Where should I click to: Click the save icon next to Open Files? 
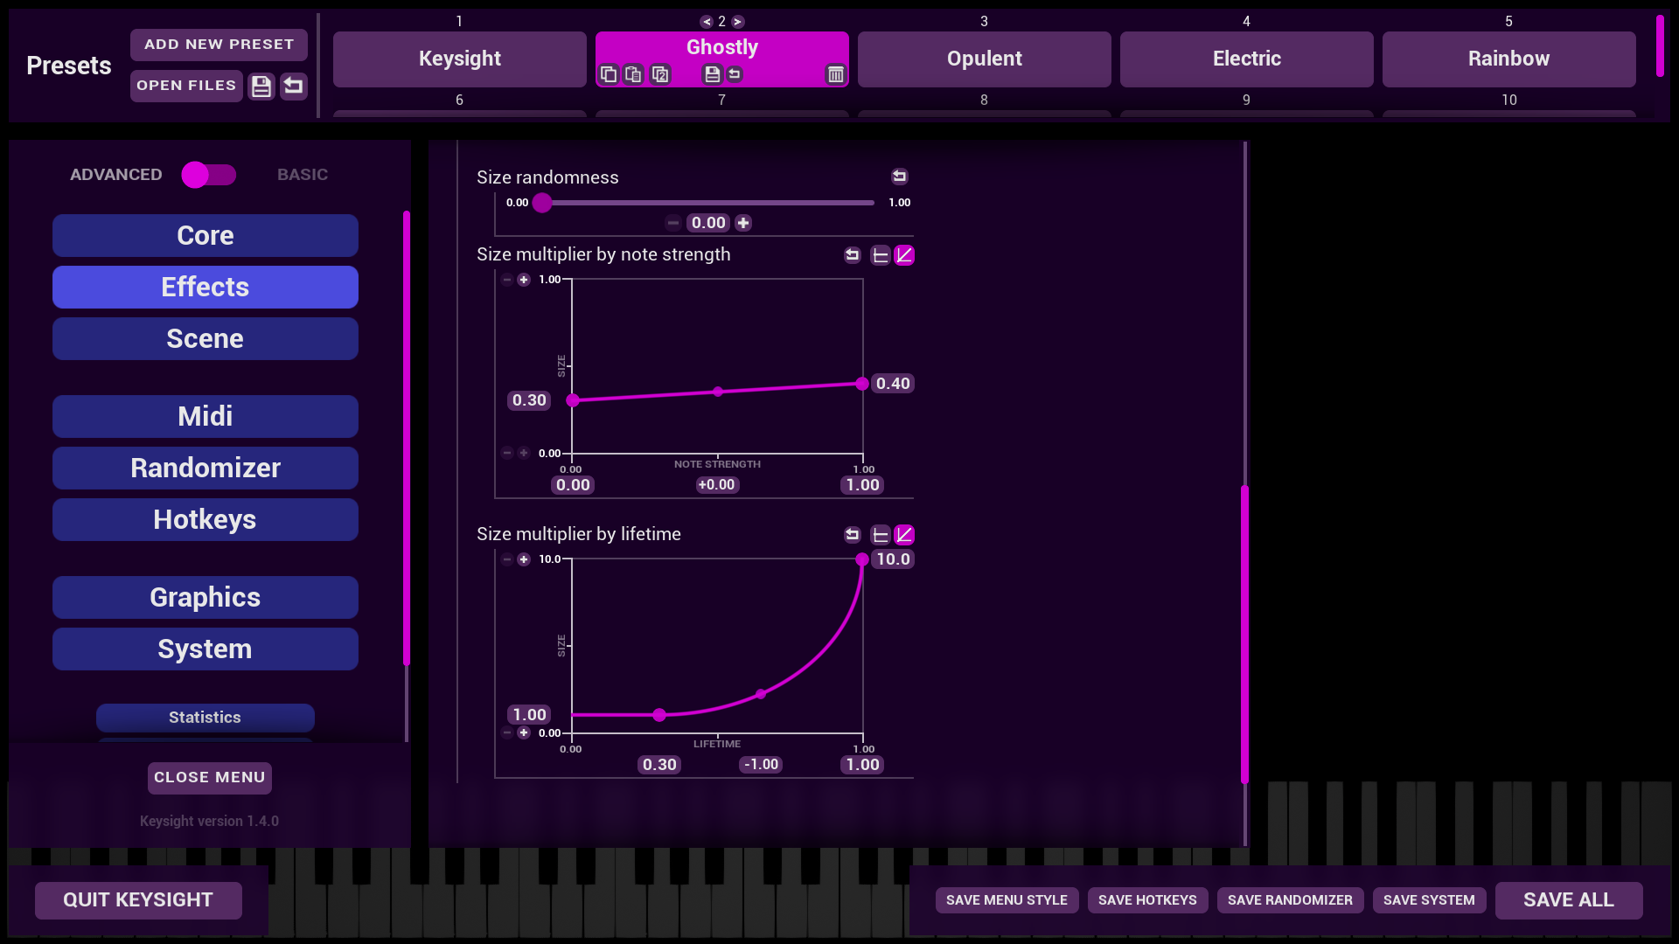pos(261,86)
